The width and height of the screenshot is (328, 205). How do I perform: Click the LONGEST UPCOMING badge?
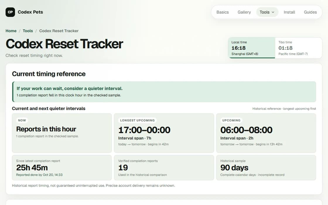(137, 120)
